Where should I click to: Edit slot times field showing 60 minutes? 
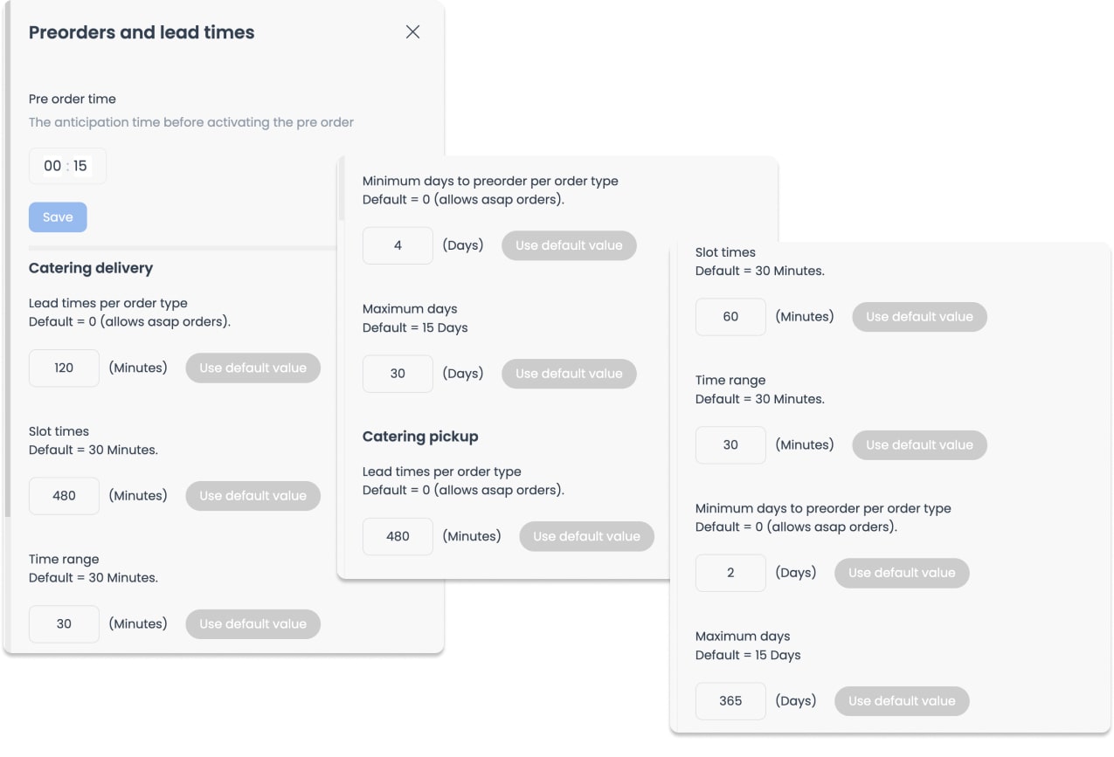tap(730, 317)
